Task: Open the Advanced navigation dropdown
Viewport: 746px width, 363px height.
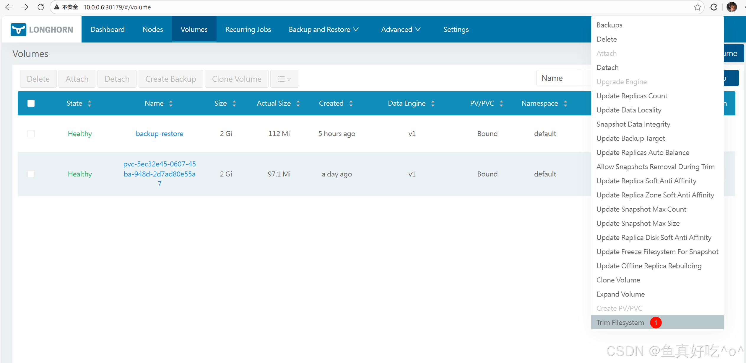Action: 401,30
